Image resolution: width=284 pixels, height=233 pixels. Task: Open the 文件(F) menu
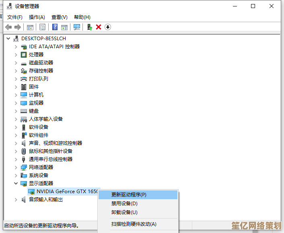point(15,17)
